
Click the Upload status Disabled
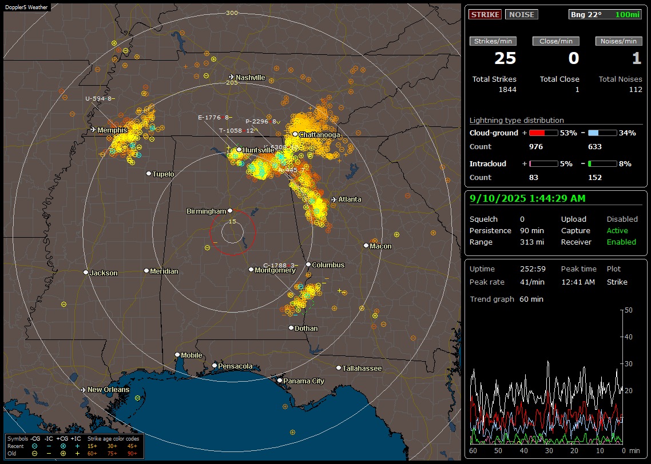[622, 219]
